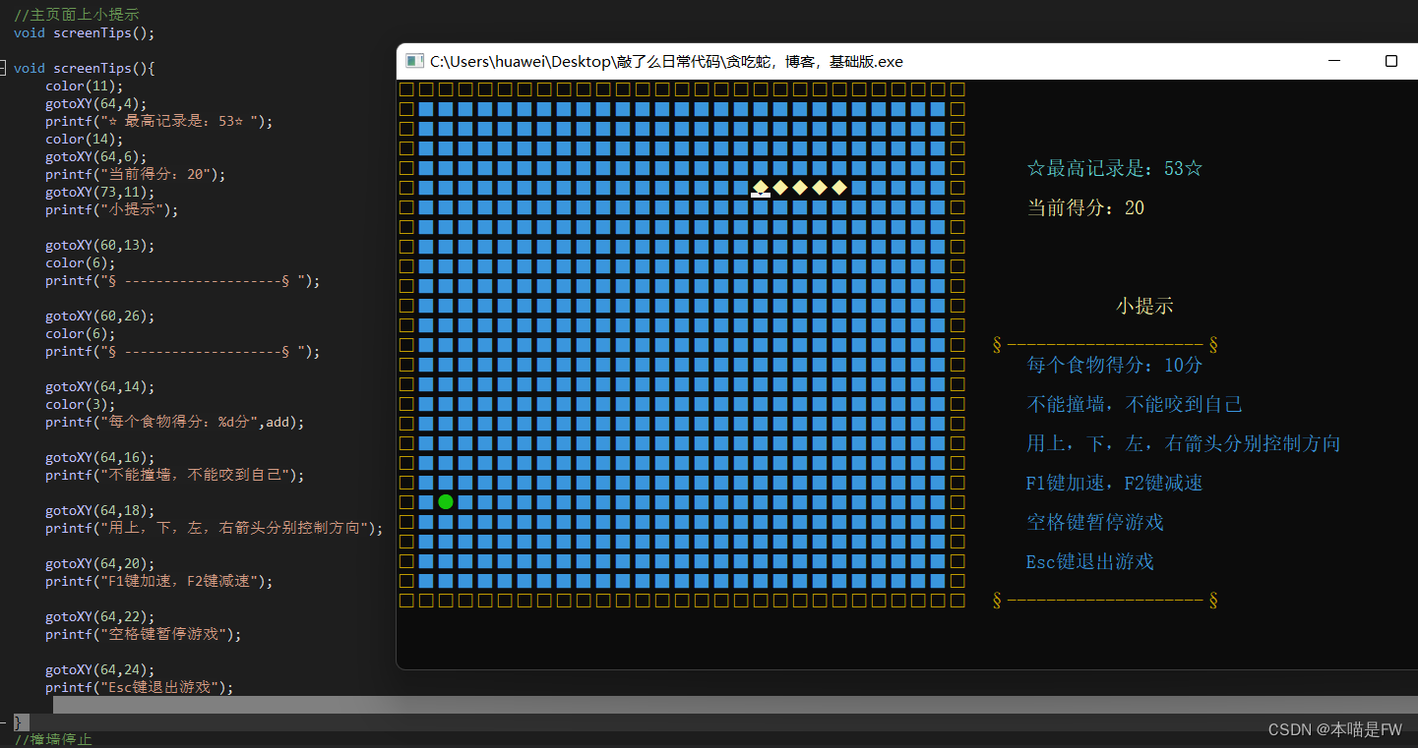
Task: Click Esc键退出游戏 in the console
Action: click(x=1090, y=561)
